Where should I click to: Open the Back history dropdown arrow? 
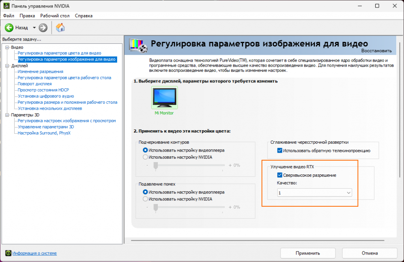[34, 28]
